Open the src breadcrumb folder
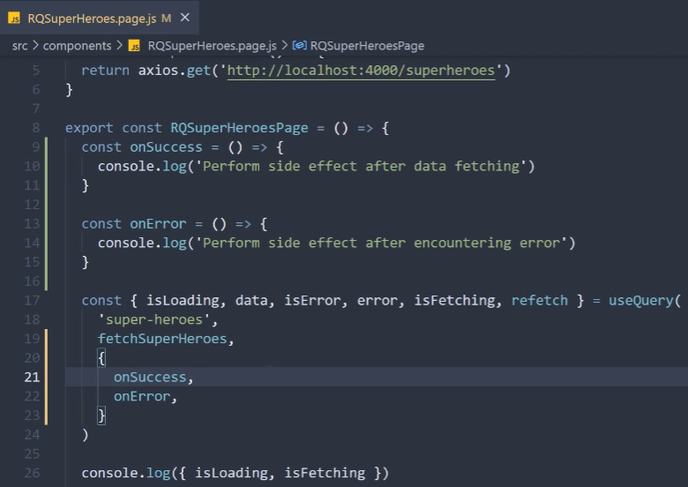The width and height of the screenshot is (688, 487). (19, 45)
